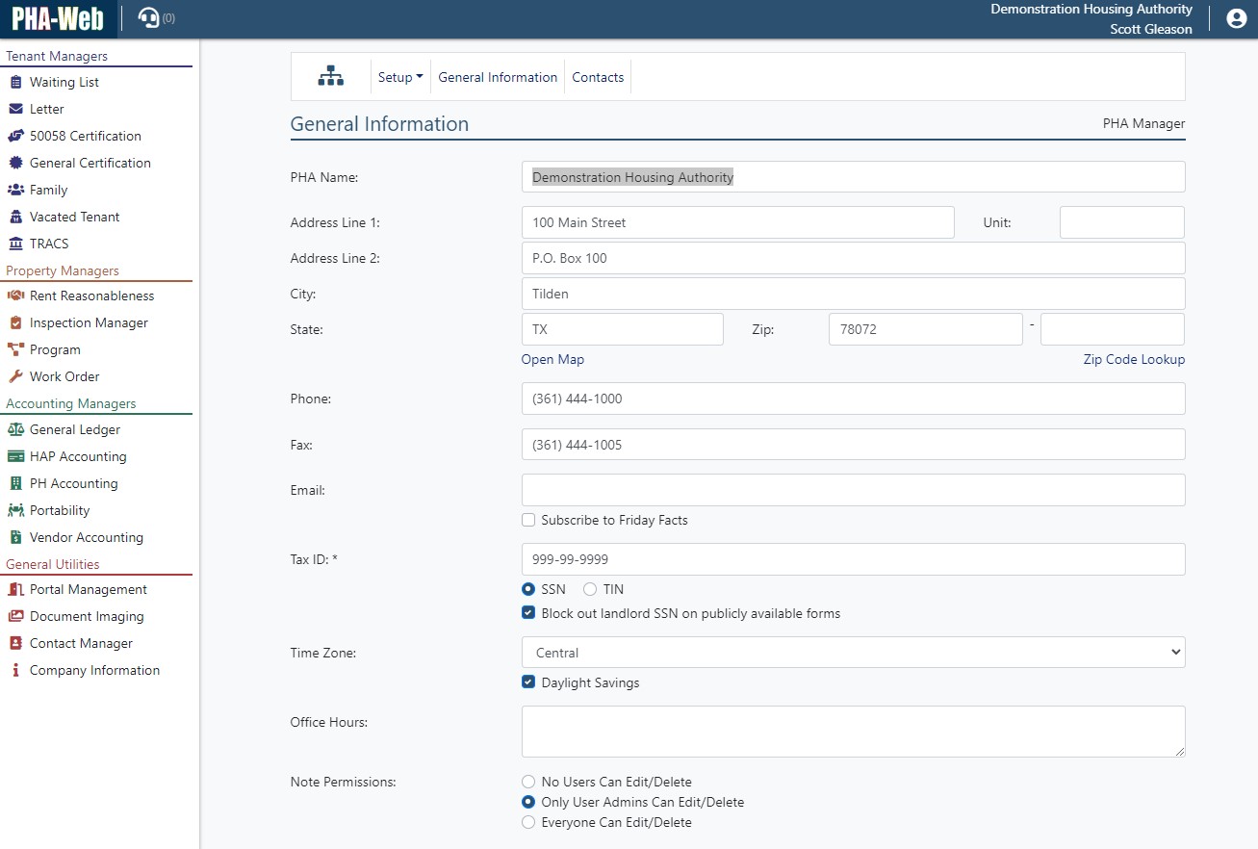Click the Rent Reasonableness icon

[x=15, y=296]
